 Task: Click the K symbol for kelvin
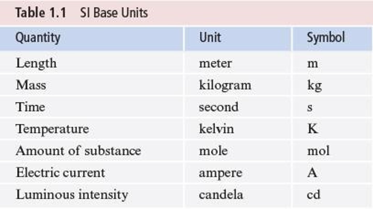(x=313, y=129)
